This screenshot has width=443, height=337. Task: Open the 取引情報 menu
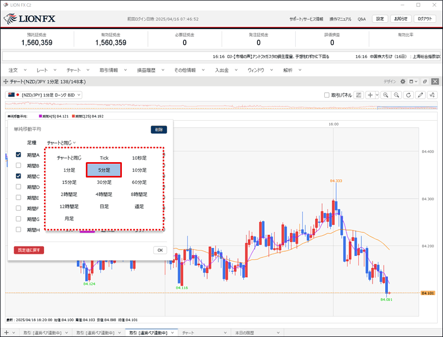click(113, 70)
